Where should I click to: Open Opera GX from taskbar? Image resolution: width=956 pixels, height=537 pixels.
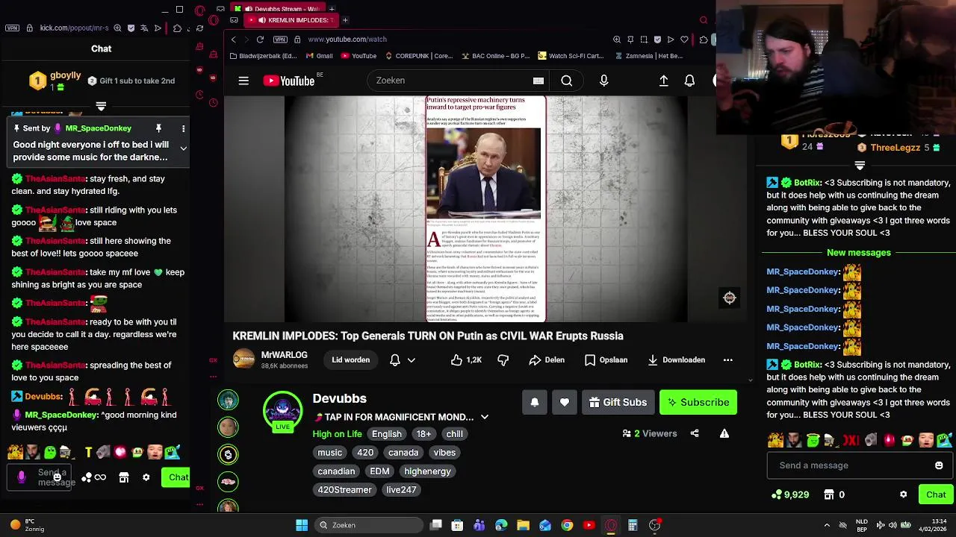(611, 525)
